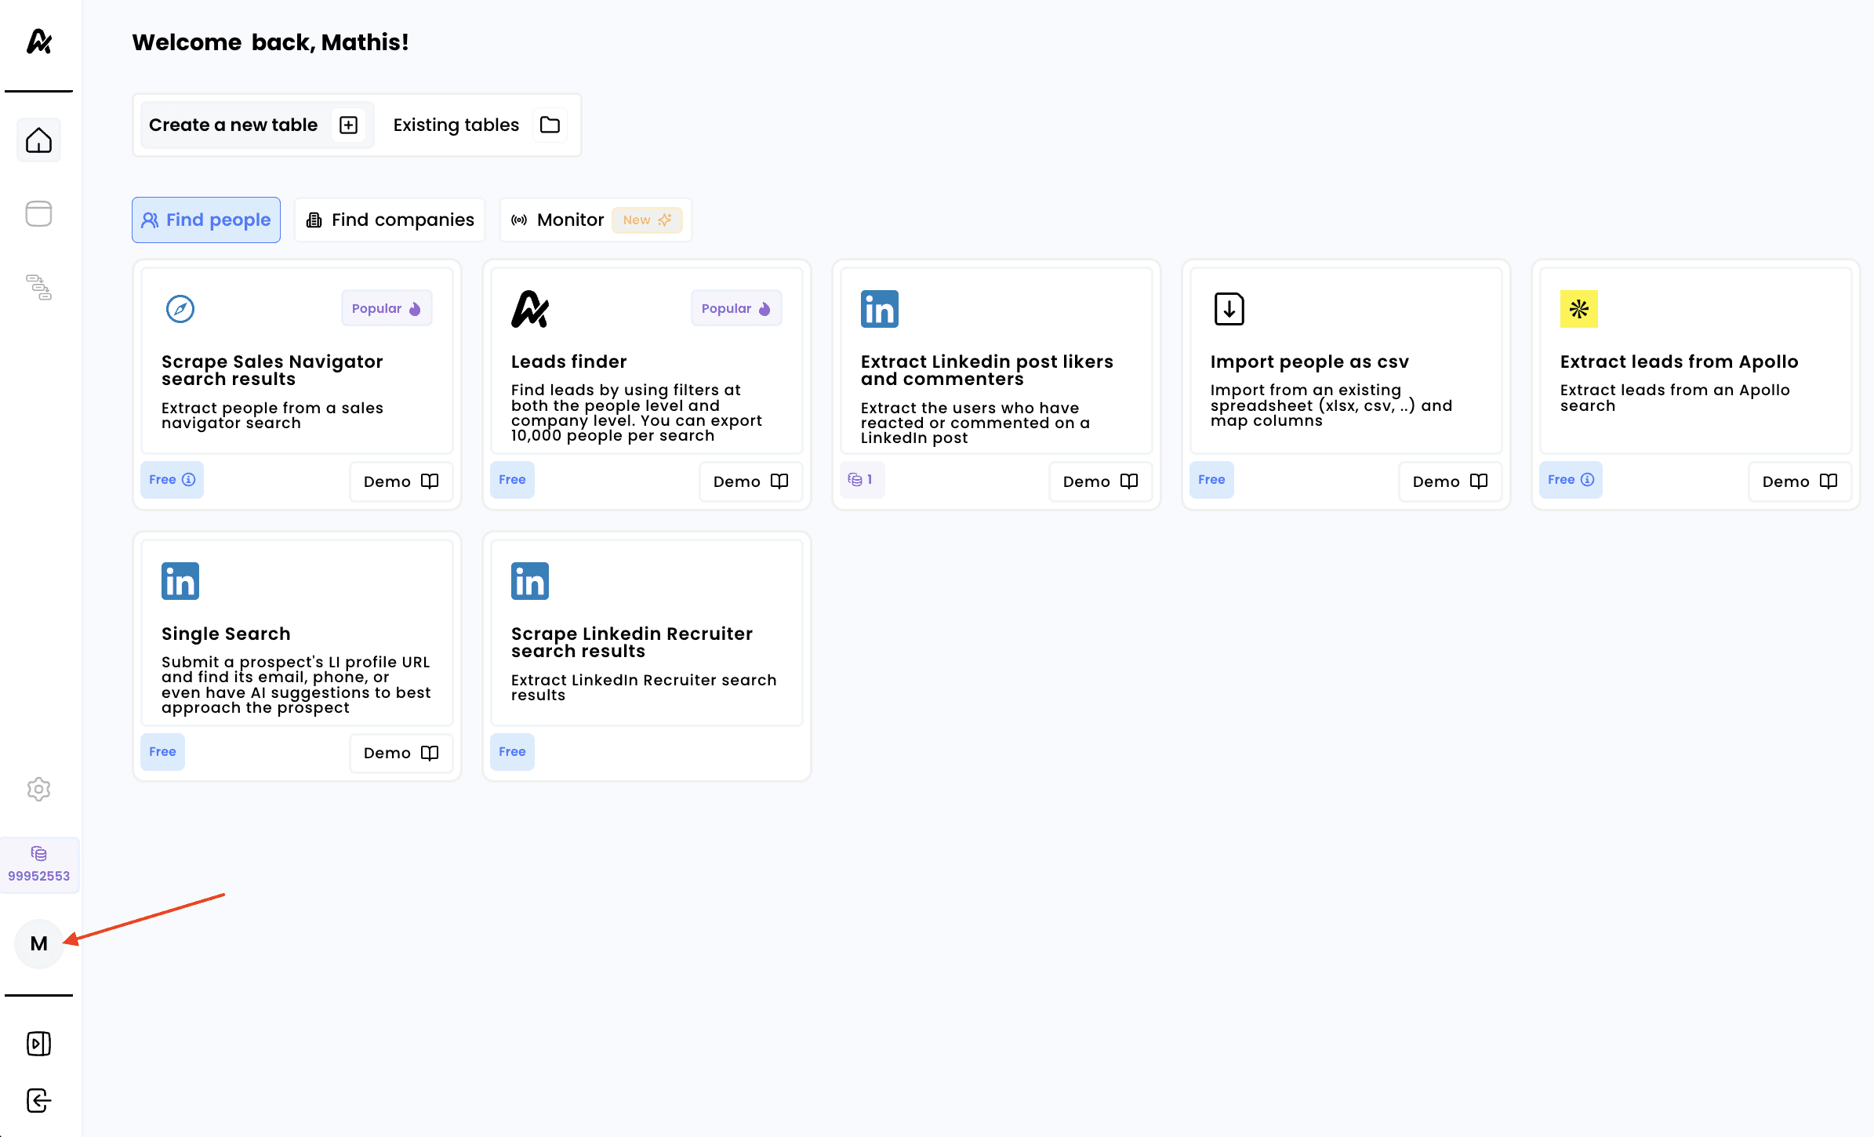Click the plus icon beside Create a new table
This screenshot has width=1874, height=1137.
pyautogui.click(x=348, y=125)
